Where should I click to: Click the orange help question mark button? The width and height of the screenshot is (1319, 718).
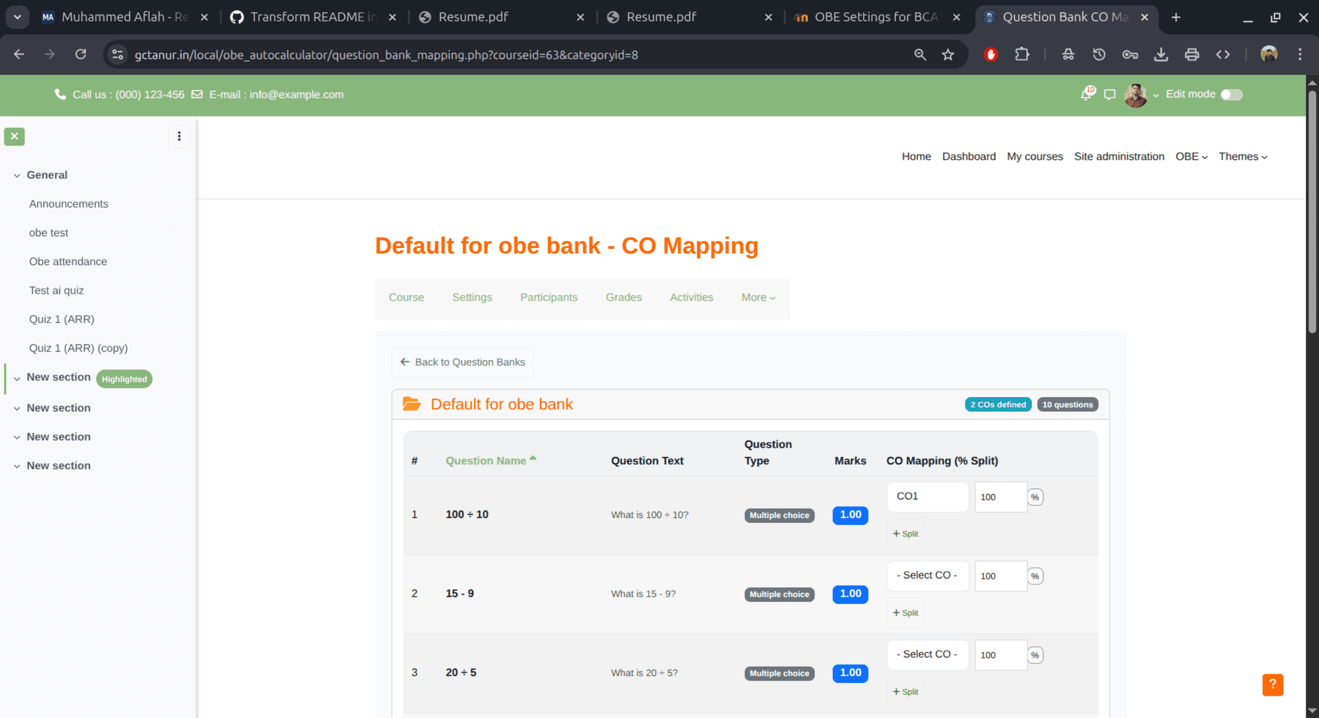tap(1272, 685)
